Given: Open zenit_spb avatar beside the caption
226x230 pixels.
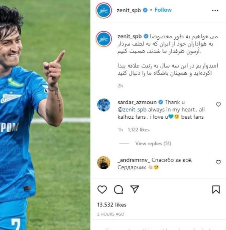Looking at the screenshot, I should 104,39.
